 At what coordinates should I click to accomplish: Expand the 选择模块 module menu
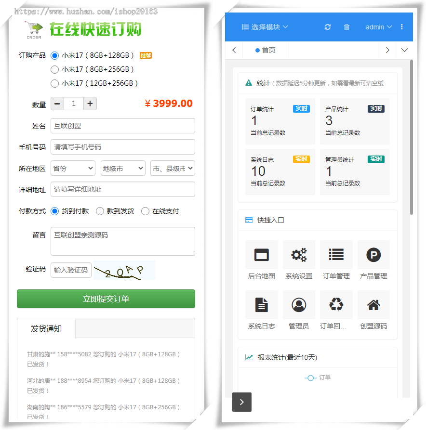click(x=265, y=27)
